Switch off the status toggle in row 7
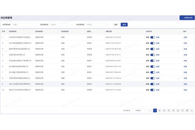 pyautogui.click(x=152, y=72)
